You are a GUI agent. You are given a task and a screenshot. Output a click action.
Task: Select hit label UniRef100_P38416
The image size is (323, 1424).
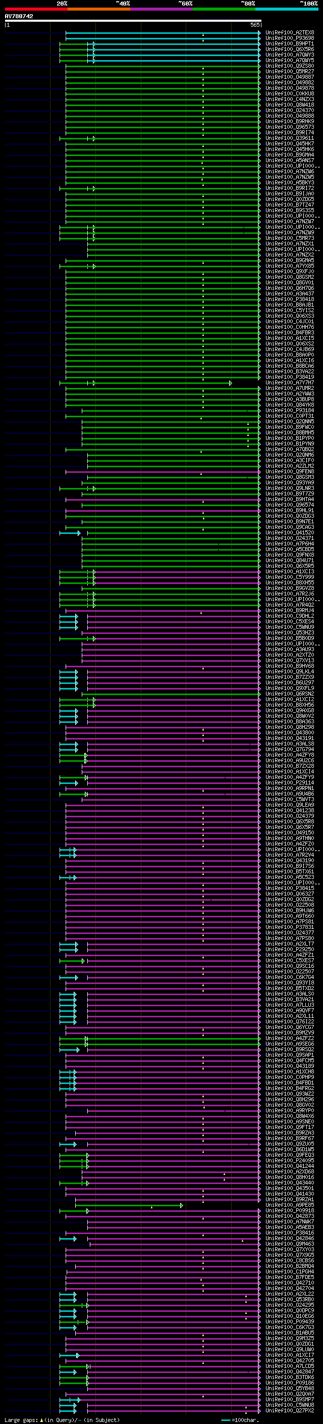[x=290, y=1233]
